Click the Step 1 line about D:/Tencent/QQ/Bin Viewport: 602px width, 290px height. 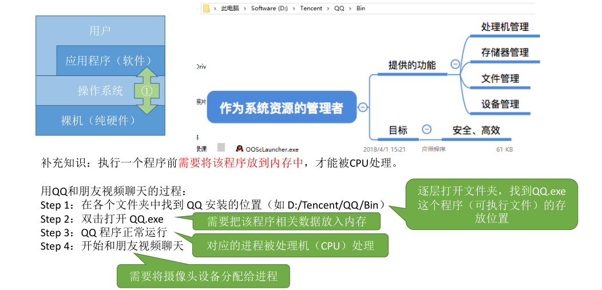214,205
